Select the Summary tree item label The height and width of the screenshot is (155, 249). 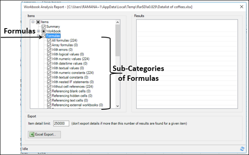coord(53,27)
